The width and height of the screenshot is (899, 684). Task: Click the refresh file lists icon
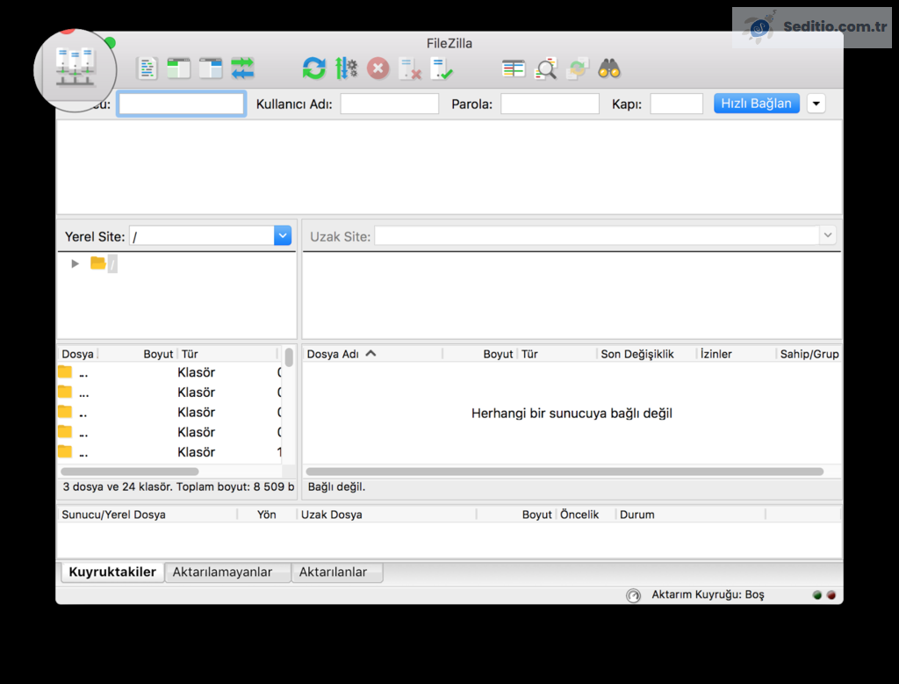(313, 68)
